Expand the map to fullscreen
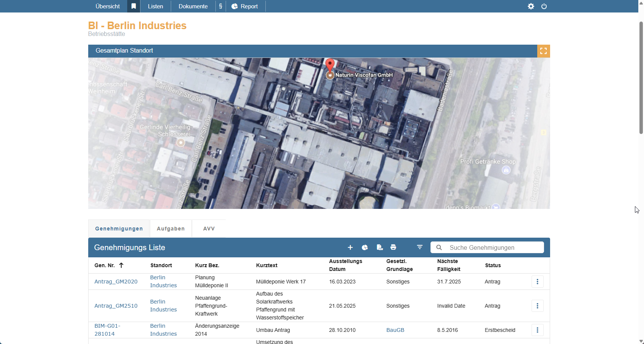This screenshot has height=344, width=644. coord(543,51)
